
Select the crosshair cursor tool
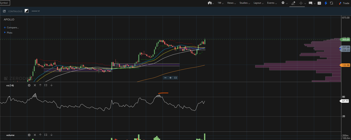point(301,3)
